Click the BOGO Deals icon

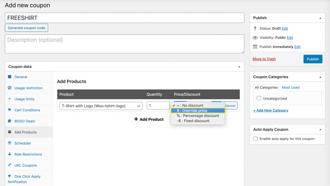point(10,121)
